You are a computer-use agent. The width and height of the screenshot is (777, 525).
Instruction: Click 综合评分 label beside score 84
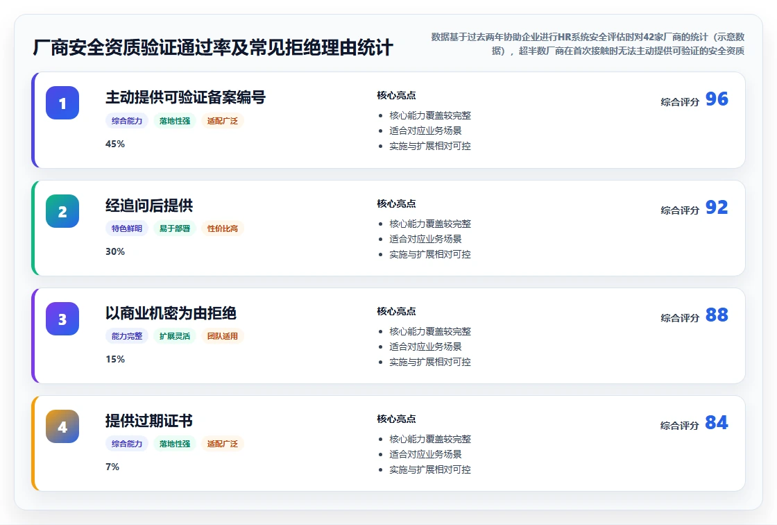680,426
